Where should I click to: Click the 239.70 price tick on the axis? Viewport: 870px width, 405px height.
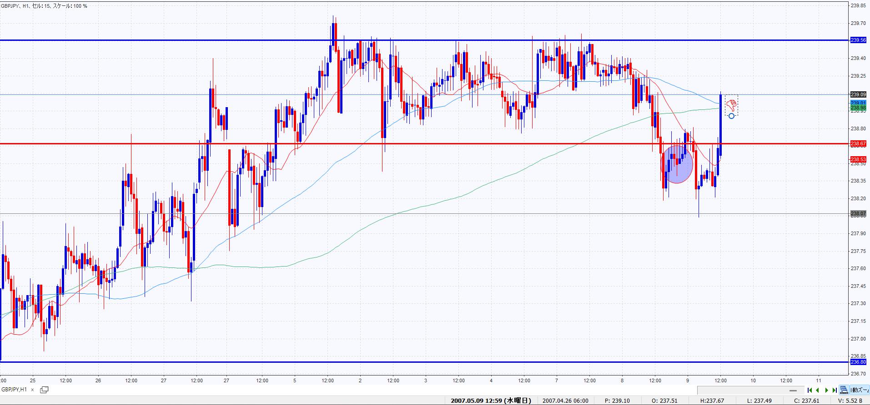point(859,23)
